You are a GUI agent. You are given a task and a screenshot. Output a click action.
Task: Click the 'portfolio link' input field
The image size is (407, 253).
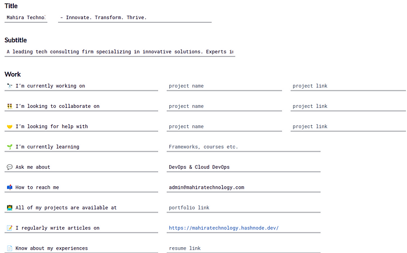point(244,208)
